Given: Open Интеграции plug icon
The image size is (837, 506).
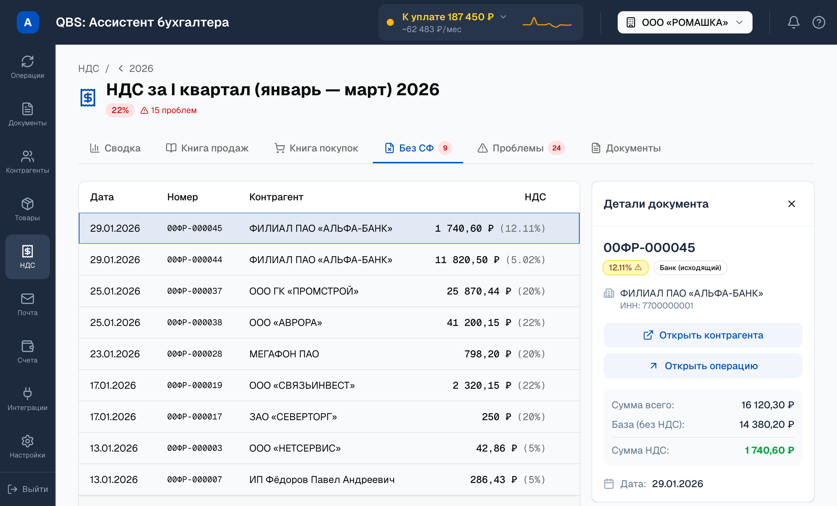Looking at the screenshot, I should pos(27,400).
